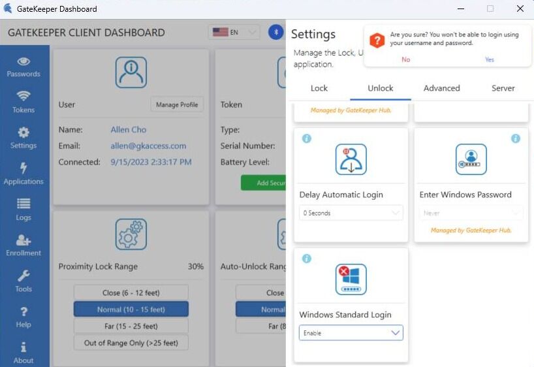Select Out of Range Only (>25 feet)
The width and height of the screenshot is (534, 367).
click(x=131, y=343)
